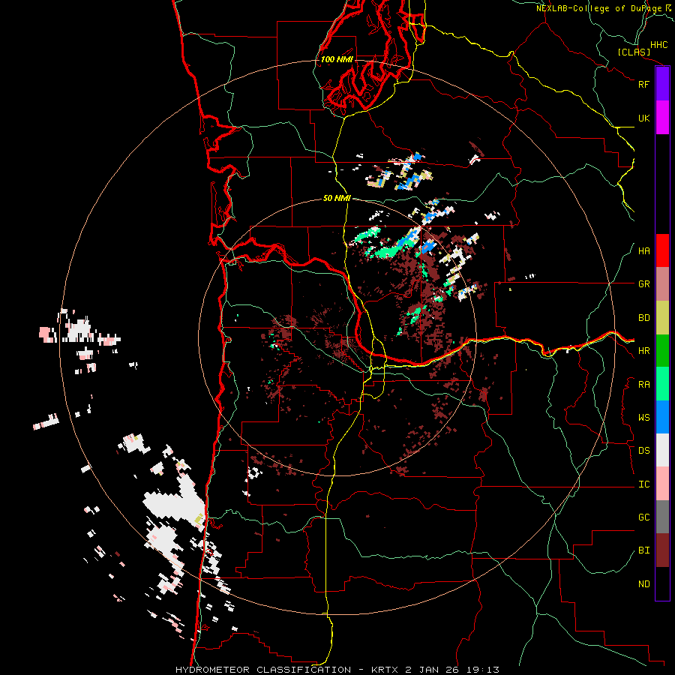Click the "DS" legend label

click(x=643, y=451)
